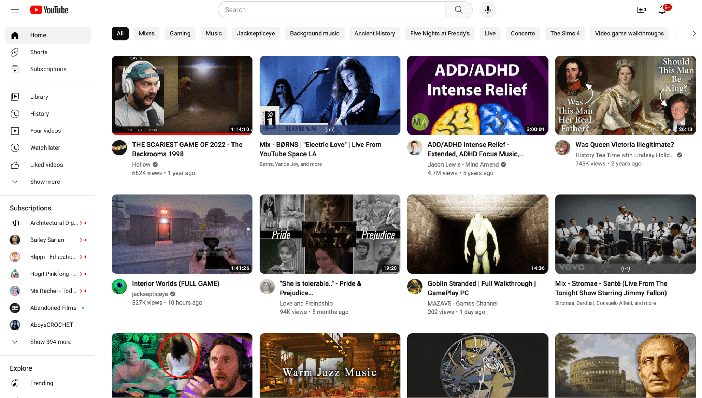Viewport: 702px width, 398px height.
Task: Open the Subscriptions menu item
Action: pyautogui.click(x=48, y=69)
